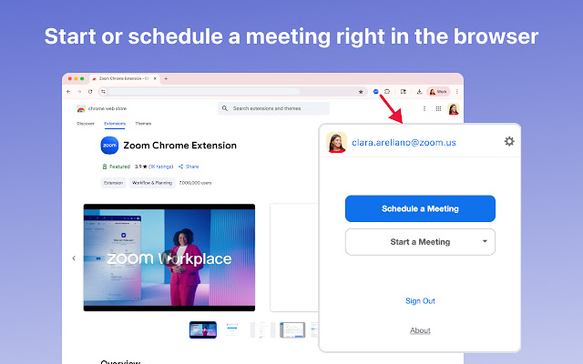The width and height of the screenshot is (583, 364).
Task: Click the Extension category chip
Action: 113,183
